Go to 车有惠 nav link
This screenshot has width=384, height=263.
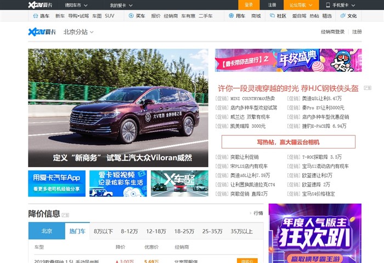pyautogui.click(x=188, y=16)
